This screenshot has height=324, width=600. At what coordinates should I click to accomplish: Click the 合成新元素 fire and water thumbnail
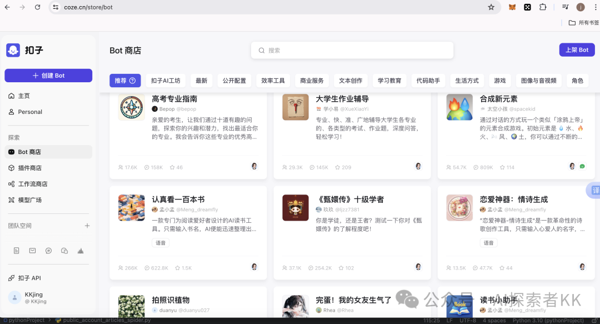click(x=459, y=107)
